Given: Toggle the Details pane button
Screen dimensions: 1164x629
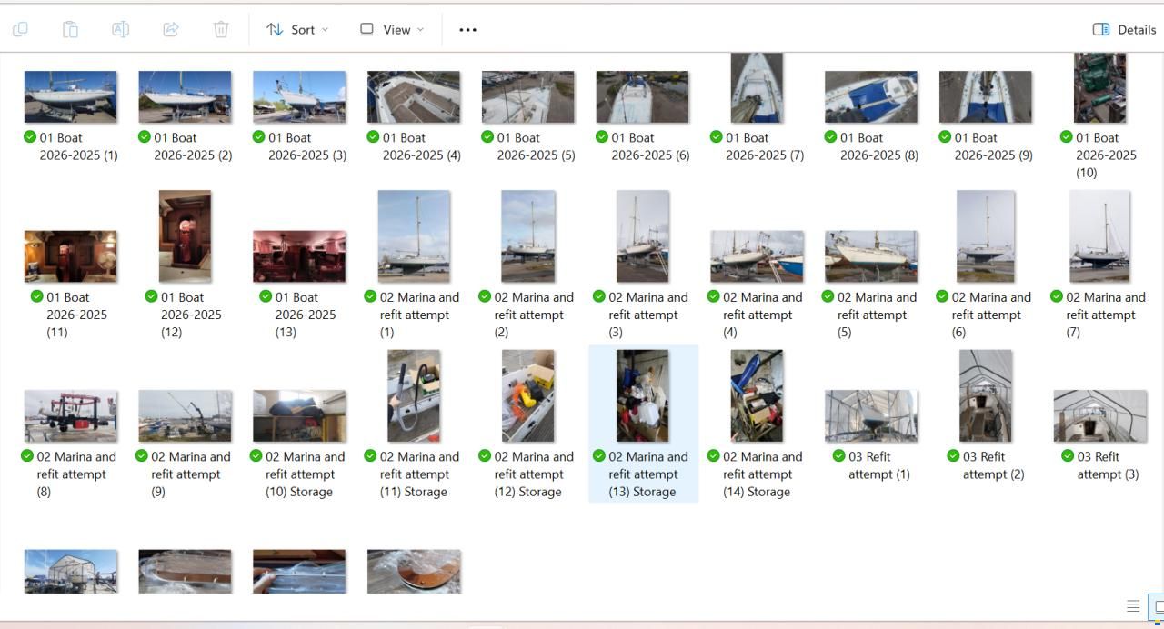Looking at the screenshot, I should click(1124, 30).
